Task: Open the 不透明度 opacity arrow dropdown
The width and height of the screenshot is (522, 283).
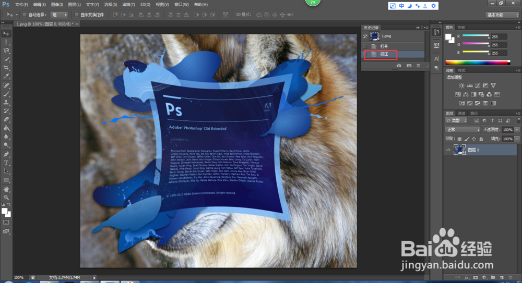Action: tap(517, 130)
